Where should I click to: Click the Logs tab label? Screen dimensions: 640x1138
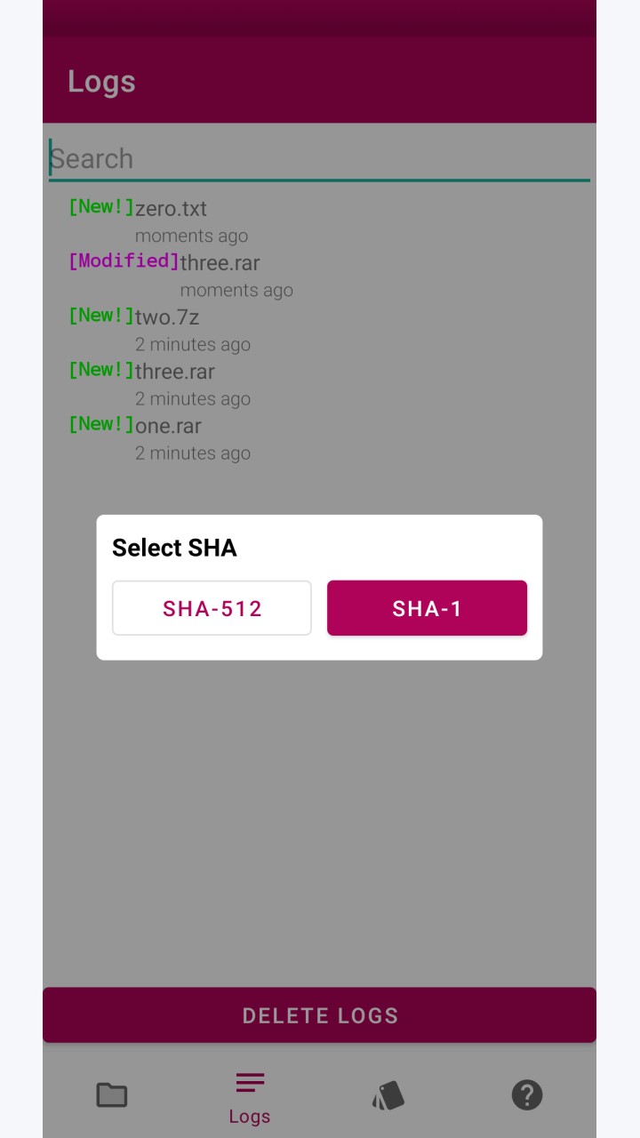(250, 1117)
